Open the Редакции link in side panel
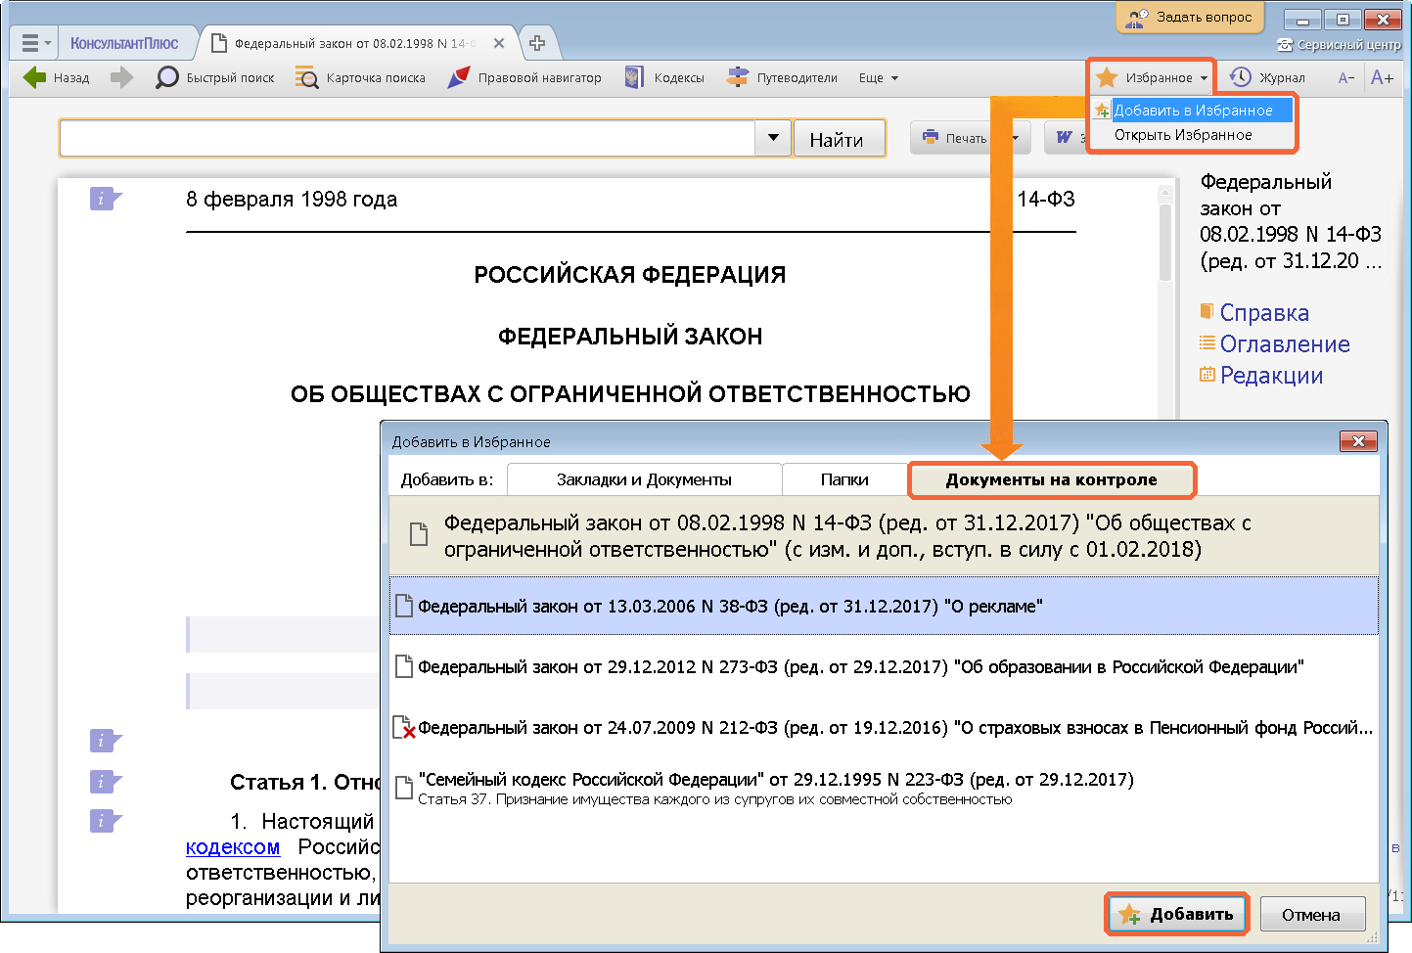Viewport: 1412px width, 953px height. 1271,376
